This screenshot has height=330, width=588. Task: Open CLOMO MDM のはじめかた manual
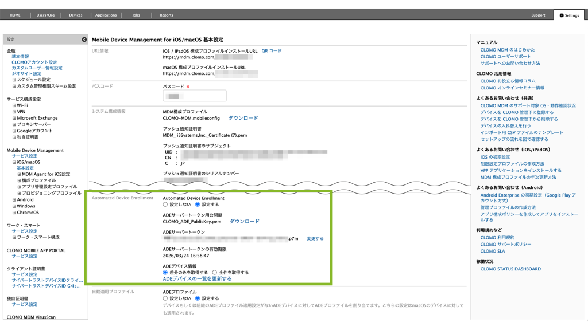click(508, 50)
